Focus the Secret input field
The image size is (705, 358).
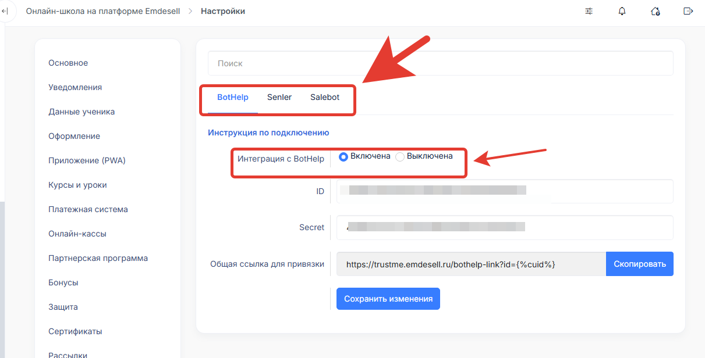(x=504, y=227)
